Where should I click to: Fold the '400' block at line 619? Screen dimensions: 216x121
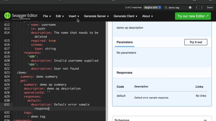(x=11, y=57)
